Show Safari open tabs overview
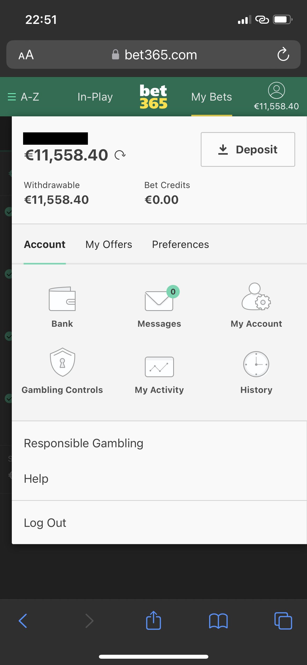This screenshot has height=665, width=307. point(283,621)
